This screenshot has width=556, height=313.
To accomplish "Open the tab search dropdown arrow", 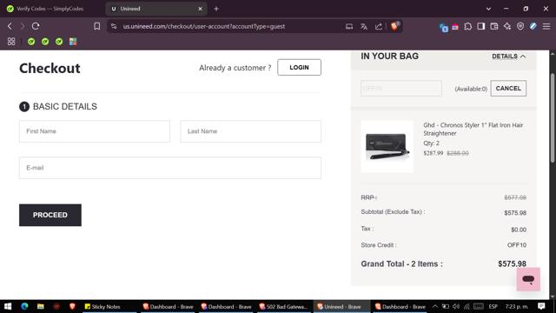I will click(488, 9).
